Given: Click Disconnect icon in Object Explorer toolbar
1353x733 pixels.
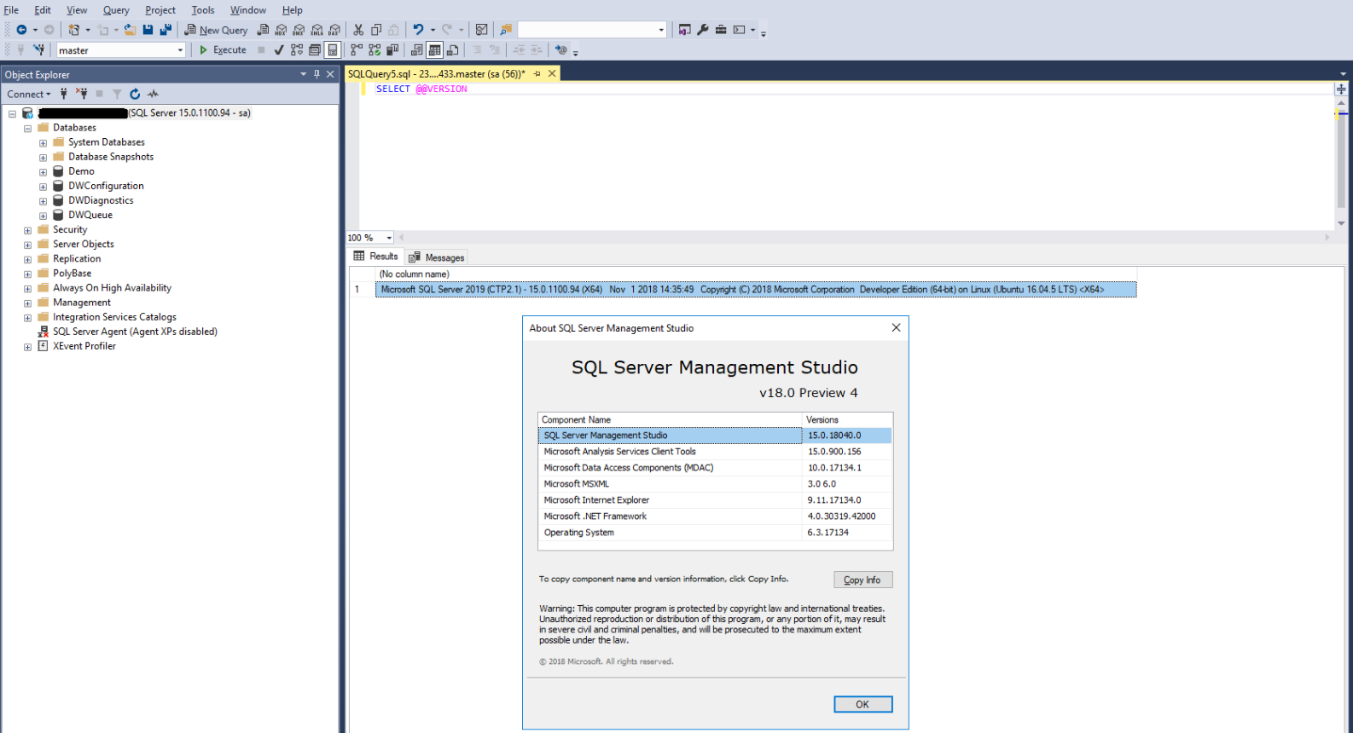Looking at the screenshot, I should click(x=81, y=94).
